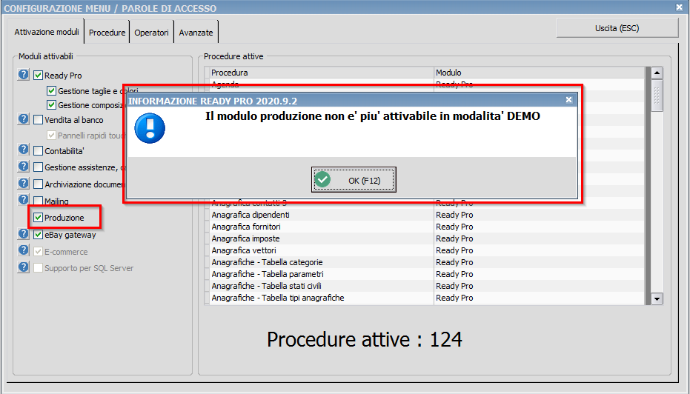Enable the Vendita al banco module
The width and height of the screenshot is (690, 394).
39,120
